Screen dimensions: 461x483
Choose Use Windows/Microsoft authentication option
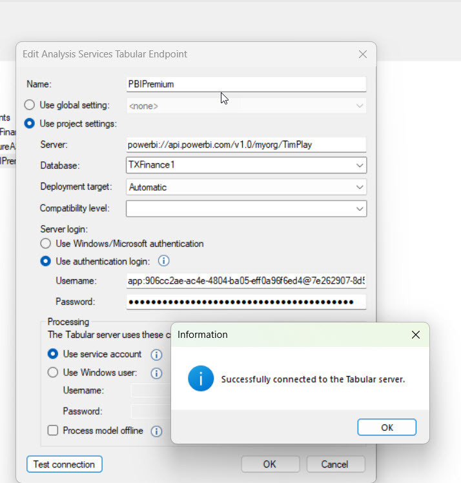[46, 244]
